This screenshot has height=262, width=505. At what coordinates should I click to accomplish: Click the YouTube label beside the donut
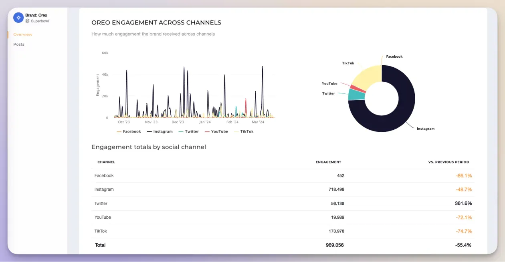click(329, 83)
